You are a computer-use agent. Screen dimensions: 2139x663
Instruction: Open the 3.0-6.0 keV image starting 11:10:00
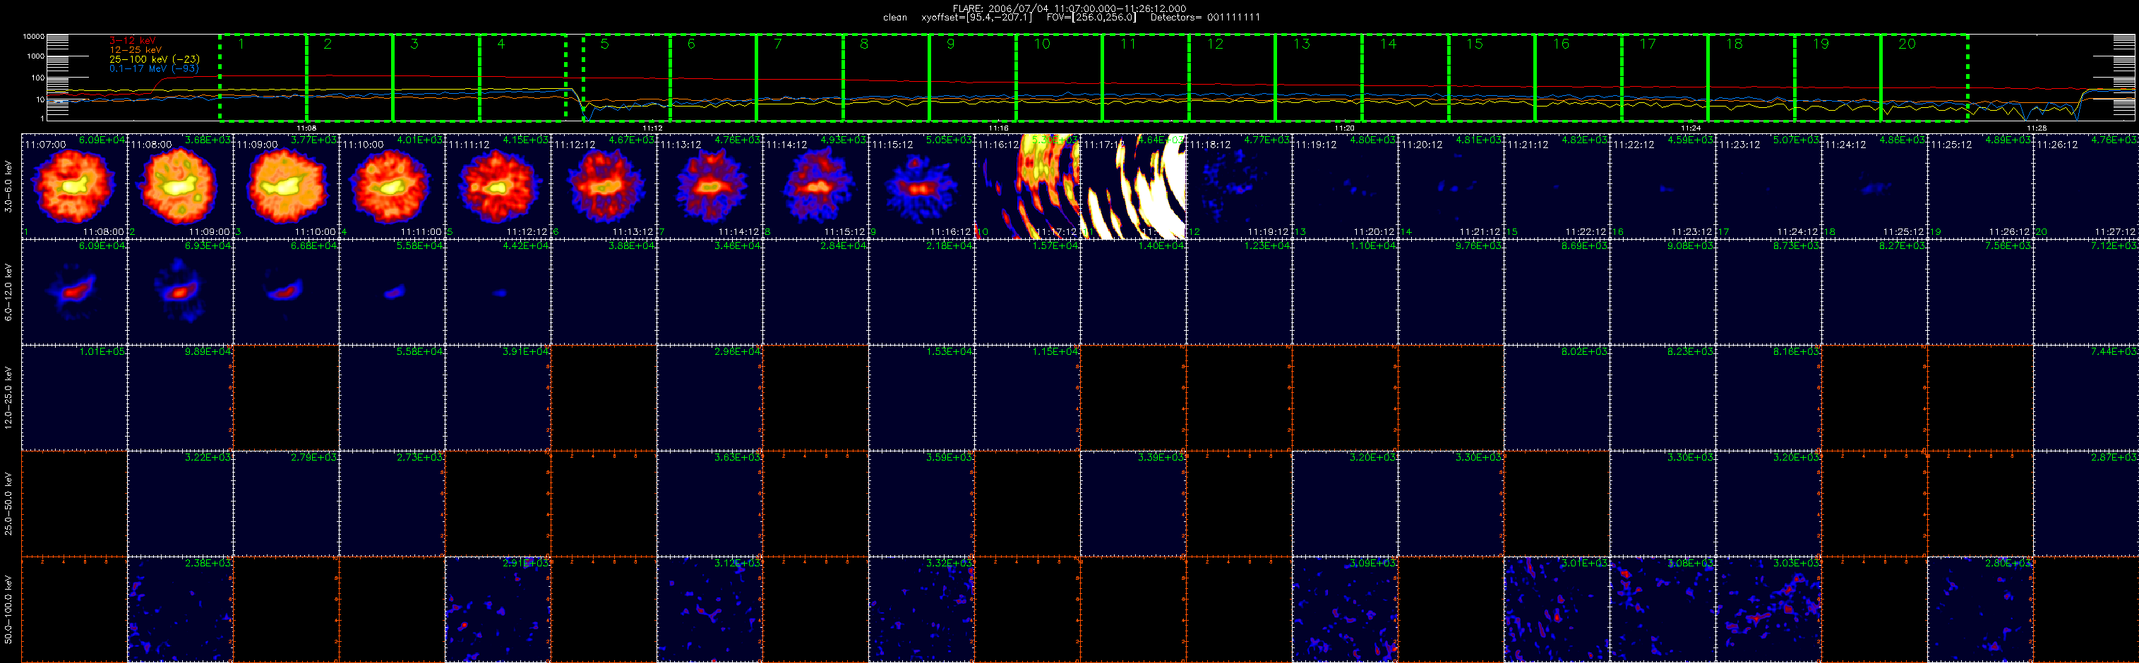click(x=392, y=187)
